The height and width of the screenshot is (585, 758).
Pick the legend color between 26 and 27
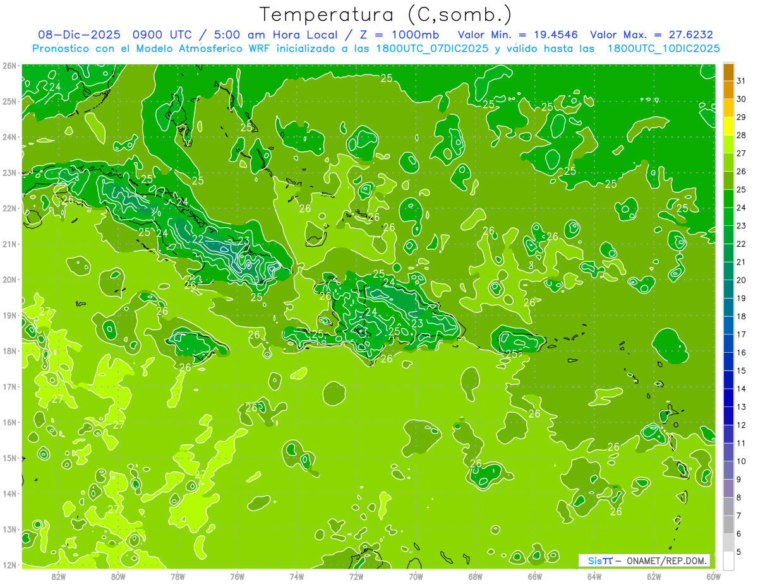[729, 163]
